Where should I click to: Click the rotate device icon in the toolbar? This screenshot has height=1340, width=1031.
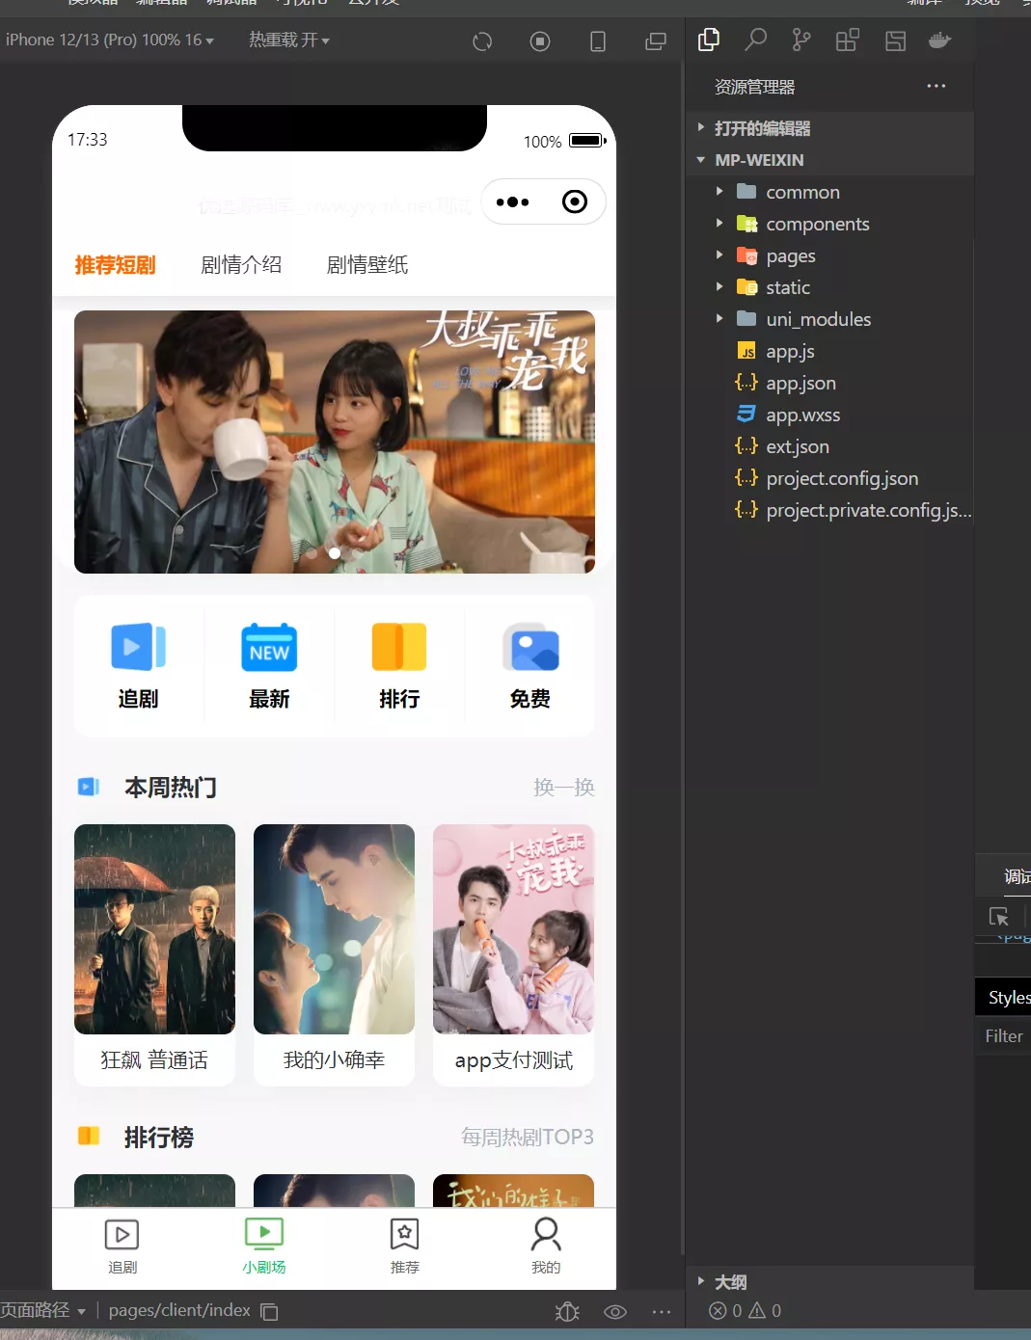tap(597, 41)
